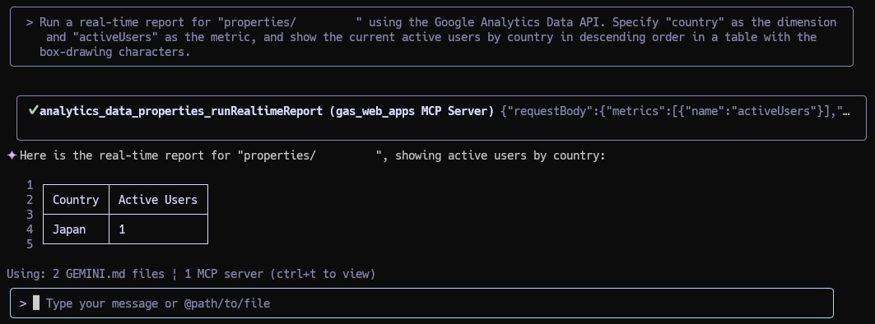Click the "(gas_web_apps MCP Server)" label
The width and height of the screenshot is (875, 324).
click(412, 111)
